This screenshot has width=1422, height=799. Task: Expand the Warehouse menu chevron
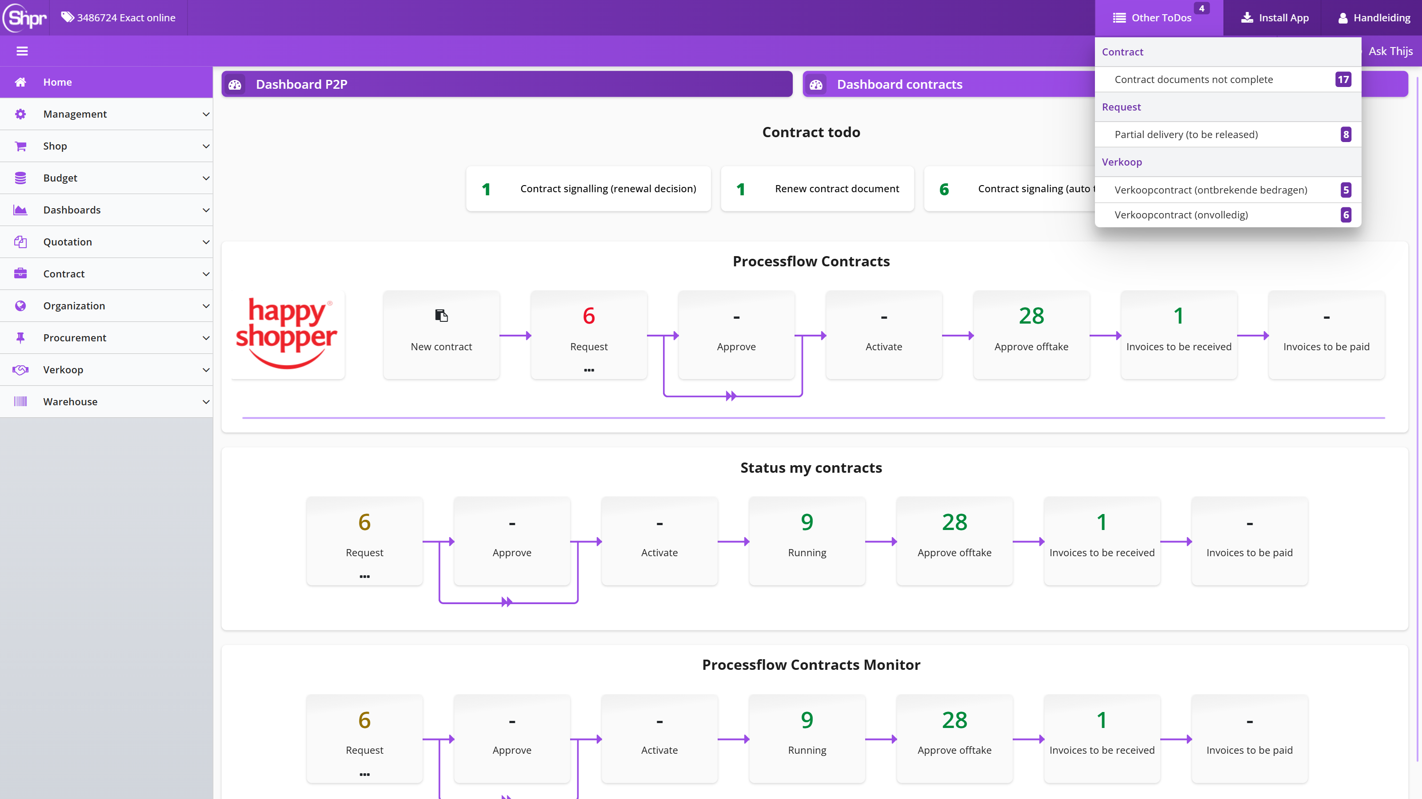206,402
